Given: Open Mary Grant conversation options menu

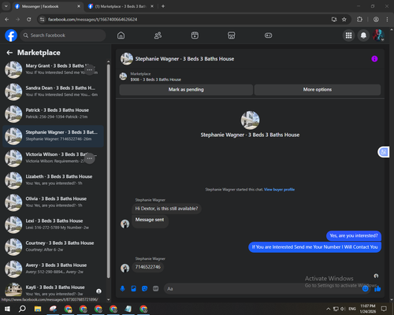Looking at the screenshot, I should (x=90, y=70).
